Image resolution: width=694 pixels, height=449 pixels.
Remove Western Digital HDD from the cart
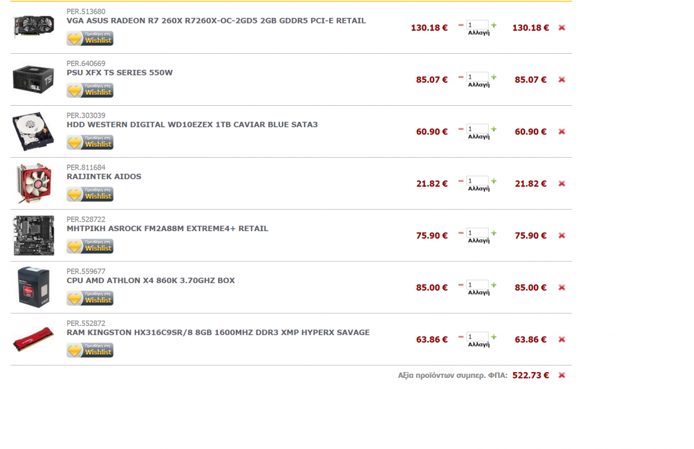coord(562,132)
